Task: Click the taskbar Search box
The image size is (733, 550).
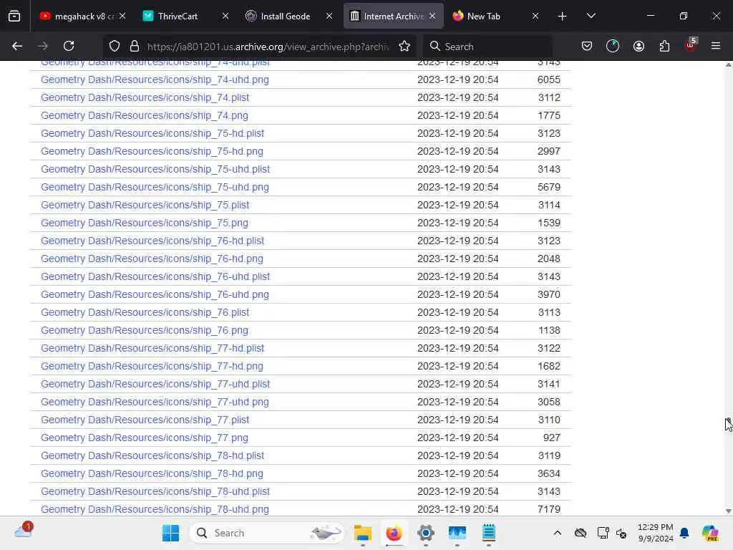Action: pos(268,533)
